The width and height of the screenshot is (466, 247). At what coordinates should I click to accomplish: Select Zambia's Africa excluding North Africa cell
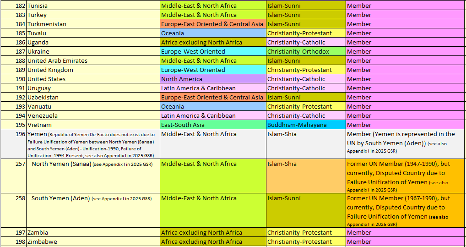coord(213,232)
